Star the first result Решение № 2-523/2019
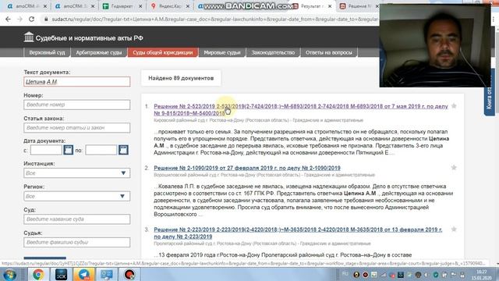This screenshot has height=281, width=499. [x=454, y=106]
